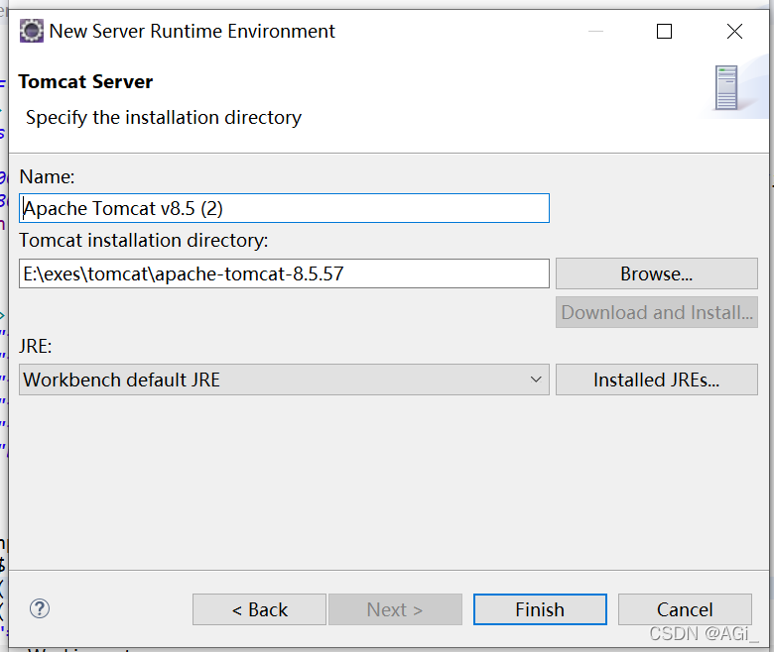Viewport: 774px width, 652px height.
Task: Open the Workbench default JRE dropdown
Action: point(284,380)
